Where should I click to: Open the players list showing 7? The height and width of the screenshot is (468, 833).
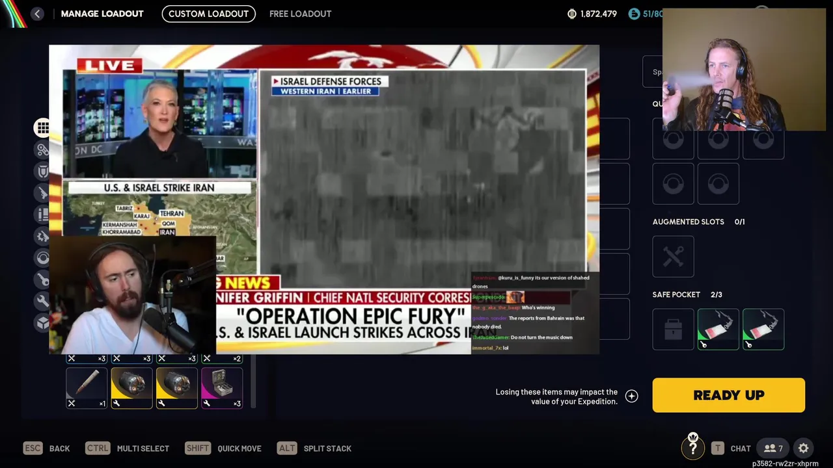[773, 448]
